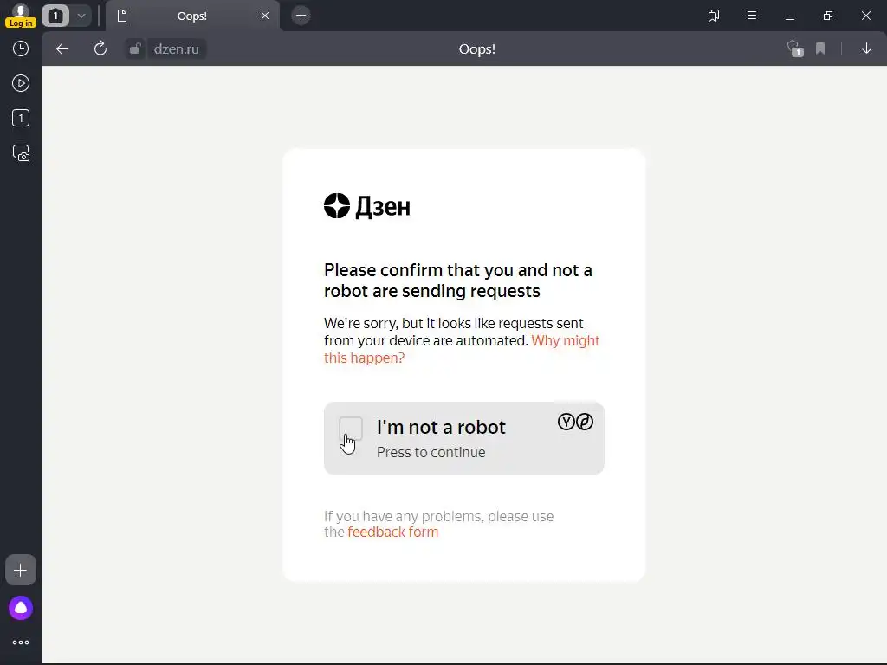This screenshot has height=665, width=887.
Task: Reload the current page
Action: tap(100, 48)
